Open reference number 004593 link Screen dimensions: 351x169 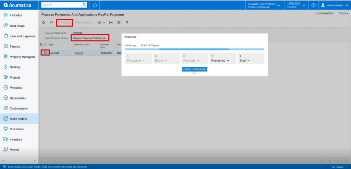click(79, 53)
